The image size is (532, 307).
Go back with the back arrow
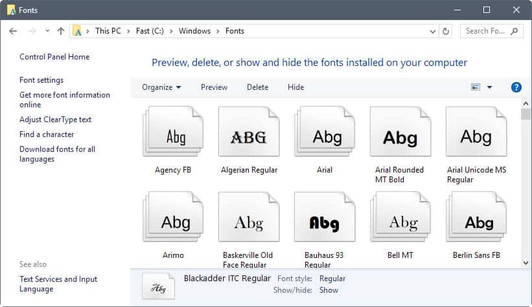pyautogui.click(x=13, y=31)
